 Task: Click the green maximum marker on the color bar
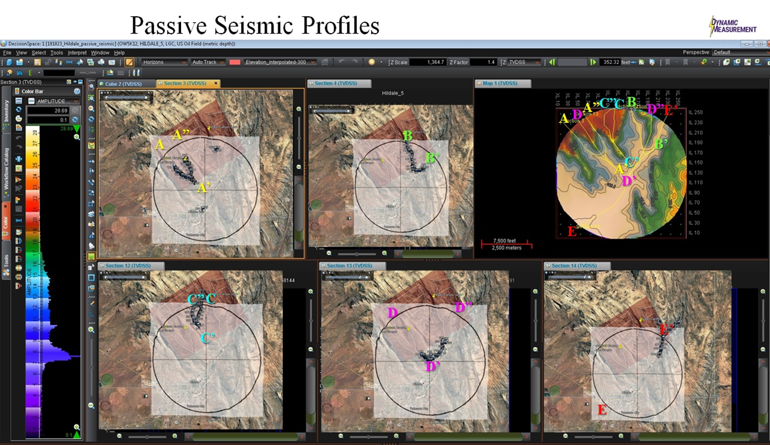[x=76, y=129]
